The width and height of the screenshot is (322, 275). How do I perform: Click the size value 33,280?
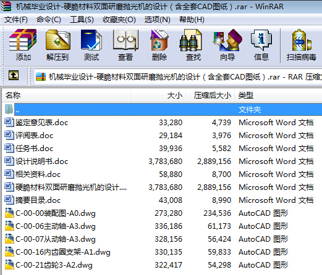click(x=171, y=123)
